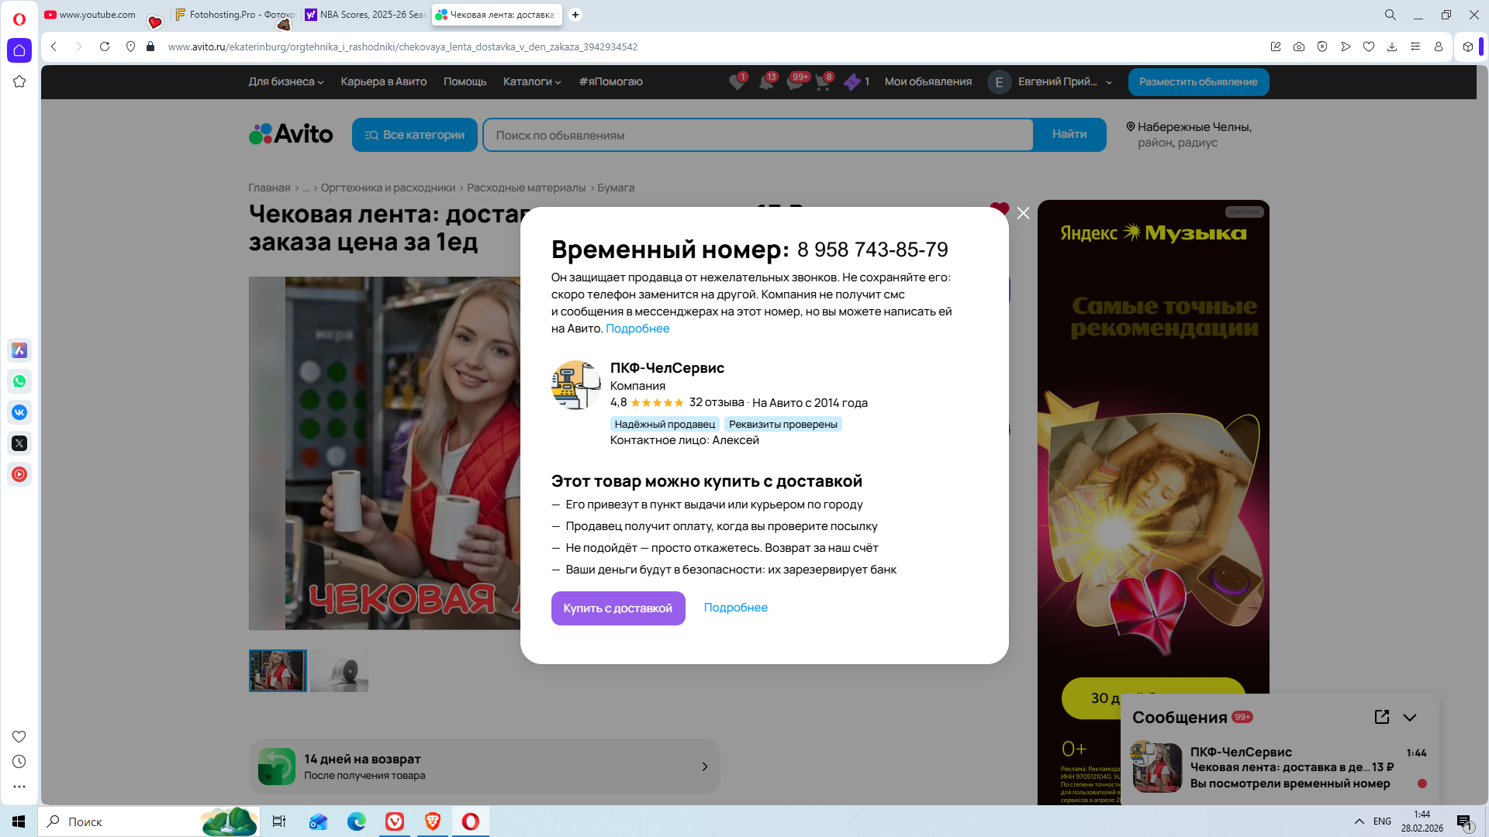Screen dimensions: 1489x837
Task: Take snapshot with Opera camera icon
Action: (1299, 46)
